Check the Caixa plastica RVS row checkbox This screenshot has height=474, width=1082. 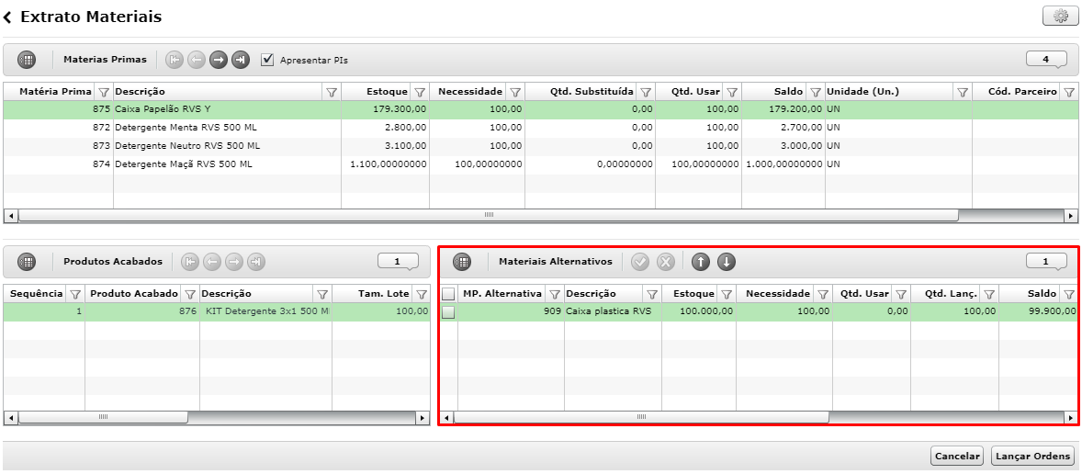coord(448,311)
